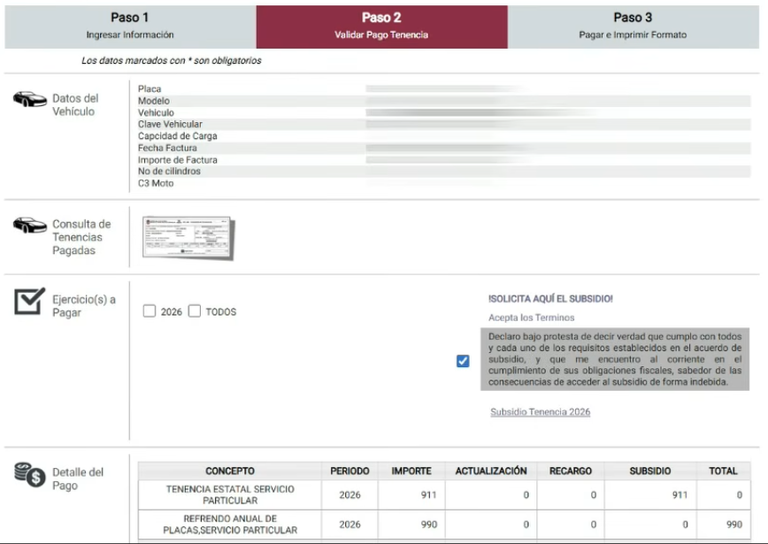Click the checkmark icon for Ejercicio(s) a Pagar
The width and height of the screenshot is (768, 544).
[x=29, y=301]
